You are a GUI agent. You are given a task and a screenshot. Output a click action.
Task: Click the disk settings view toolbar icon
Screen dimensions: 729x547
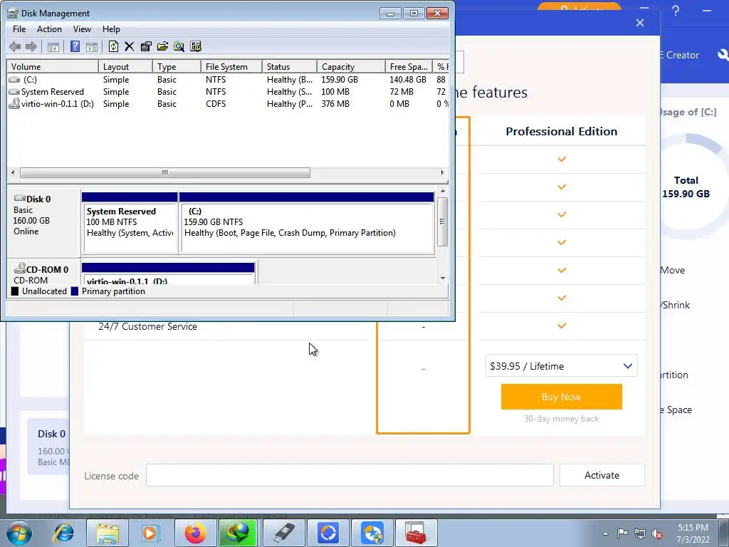coord(196,46)
